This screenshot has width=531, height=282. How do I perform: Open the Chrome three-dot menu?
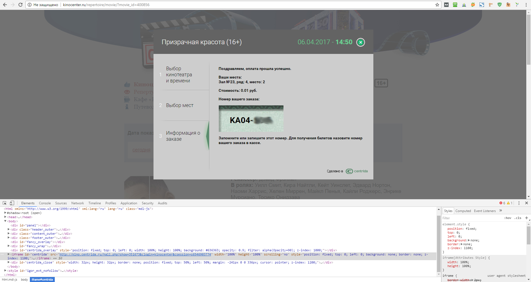click(x=526, y=5)
